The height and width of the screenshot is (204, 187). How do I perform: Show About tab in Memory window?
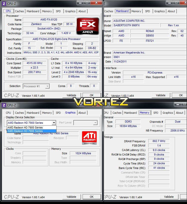[180, 113]
